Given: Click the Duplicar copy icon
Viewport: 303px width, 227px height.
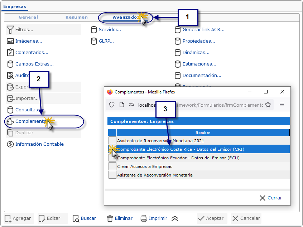Looking at the screenshot, I should pyautogui.click(x=10, y=133).
